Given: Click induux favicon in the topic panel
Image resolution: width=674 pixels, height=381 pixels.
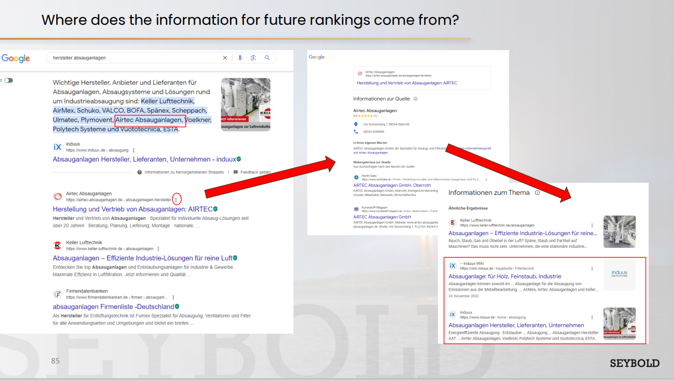Looking at the screenshot, I should 453,314.
